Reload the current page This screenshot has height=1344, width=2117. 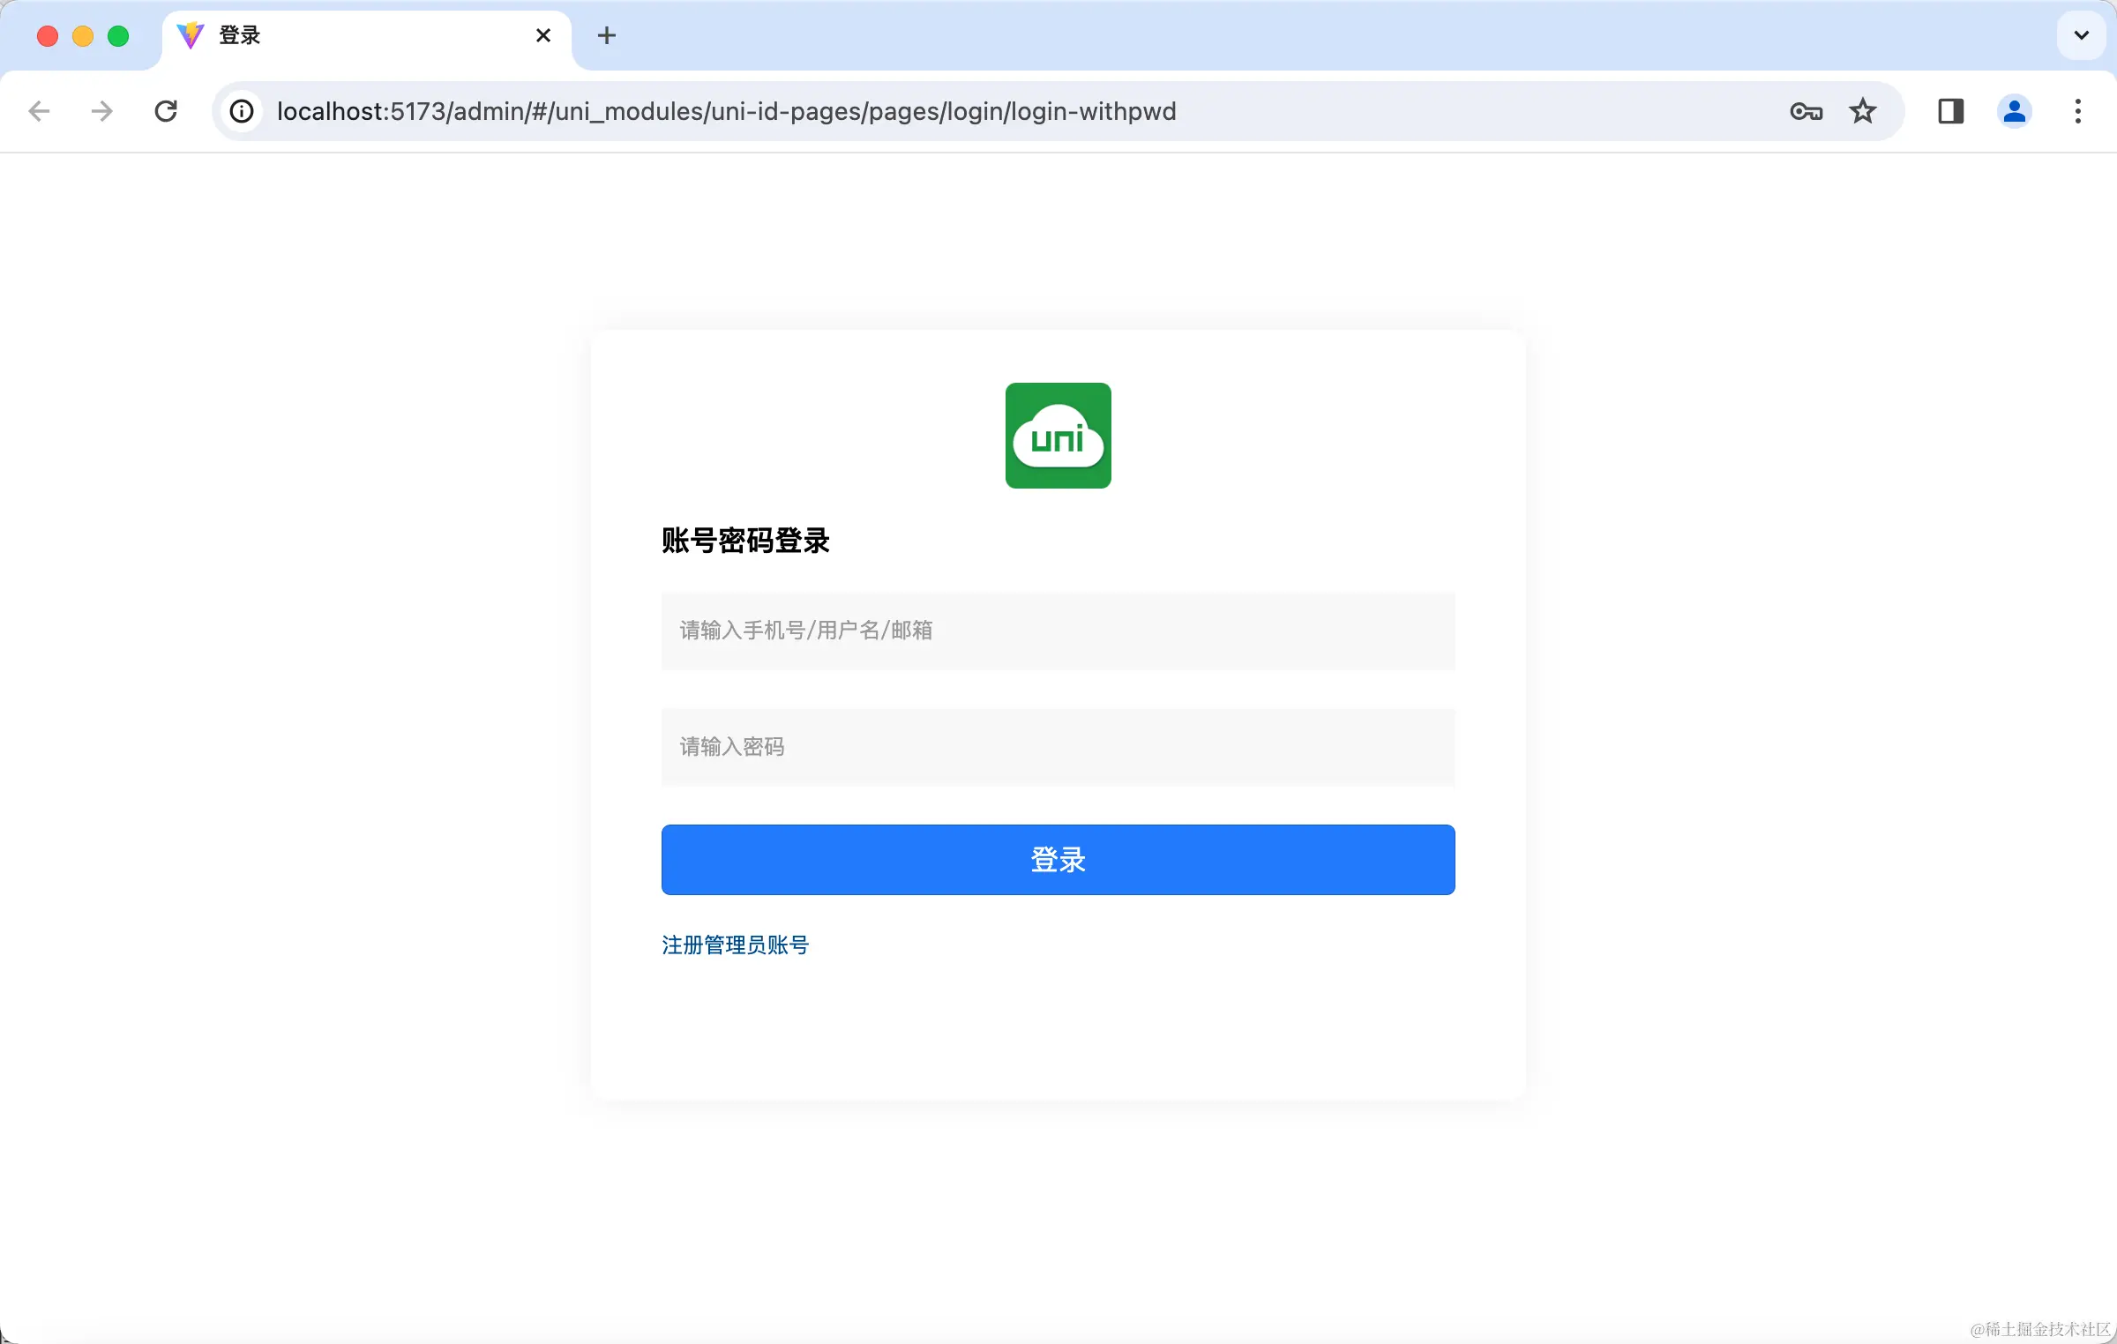[x=166, y=111]
